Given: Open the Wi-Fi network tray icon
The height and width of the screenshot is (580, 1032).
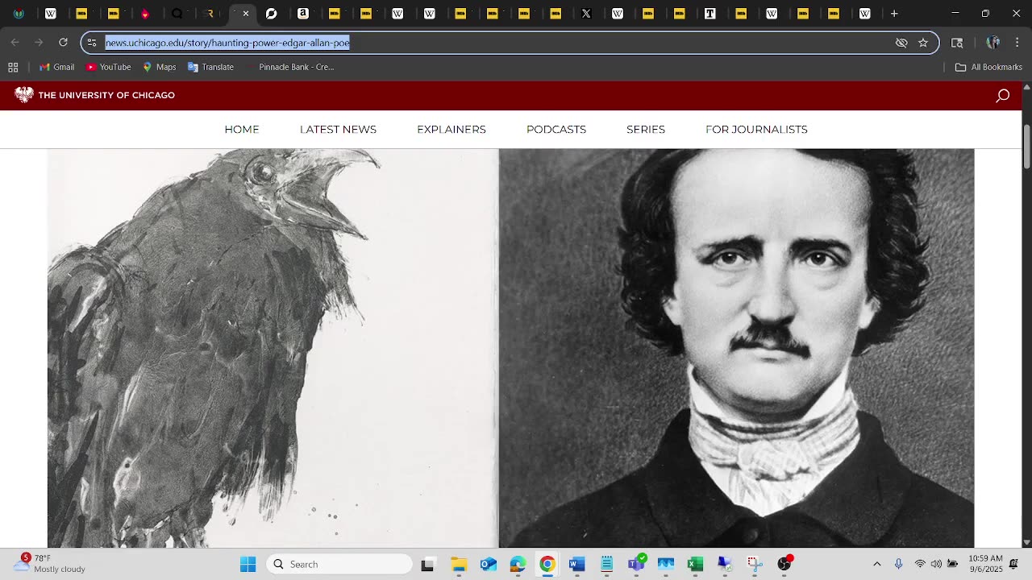Looking at the screenshot, I should point(920,564).
